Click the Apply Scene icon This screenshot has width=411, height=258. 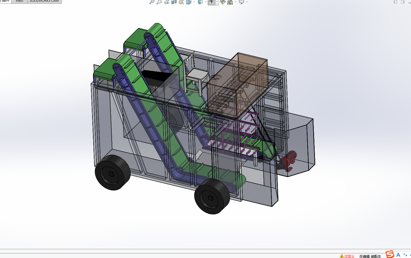coord(230,2)
